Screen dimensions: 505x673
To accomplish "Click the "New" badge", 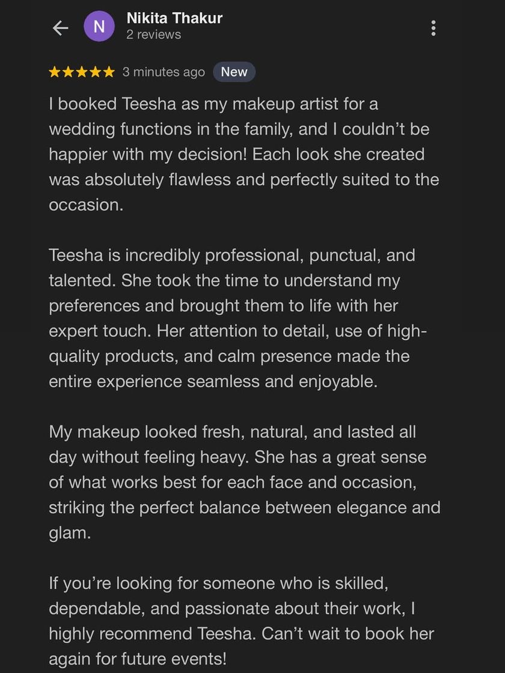I will pos(234,72).
